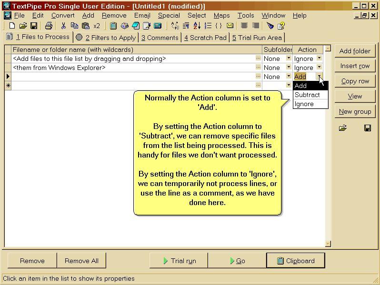Choose Add from the Action dropdown list
Screen dimensions: 380x285
pos(310,86)
